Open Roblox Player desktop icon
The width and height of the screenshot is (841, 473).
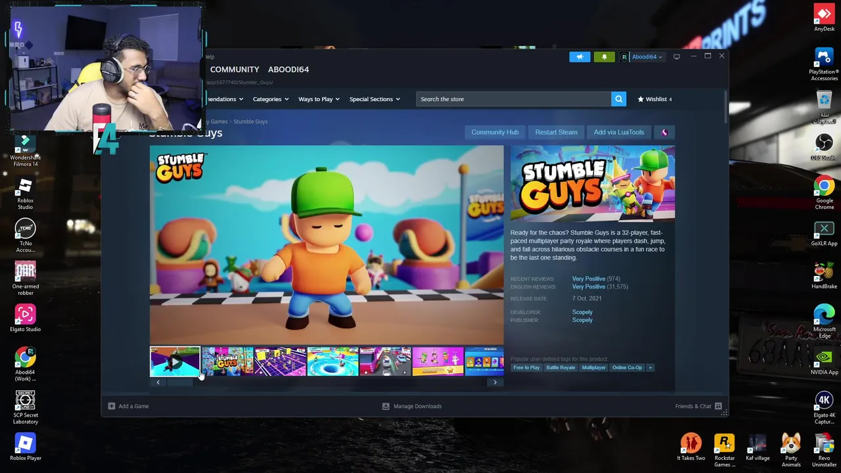[x=25, y=448]
